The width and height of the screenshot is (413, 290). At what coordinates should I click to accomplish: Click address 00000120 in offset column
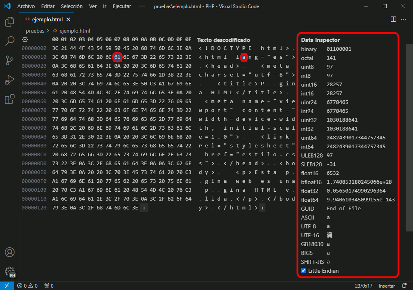tap(34, 207)
